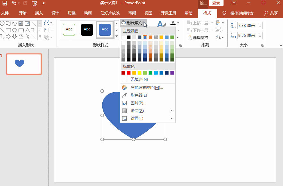Click the Edit Shape icon
The image size is (283, 186).
point(47,23)
